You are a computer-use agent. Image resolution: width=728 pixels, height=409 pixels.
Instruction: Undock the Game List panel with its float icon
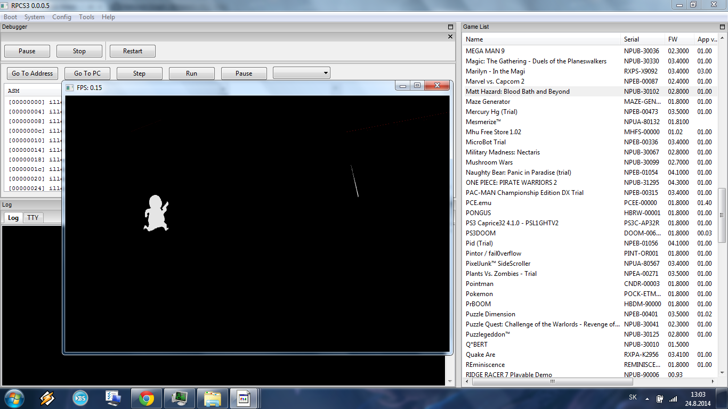pos(722,27)
